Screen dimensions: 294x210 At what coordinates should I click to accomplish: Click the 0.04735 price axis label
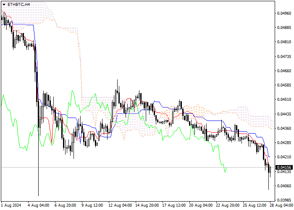click(284, 56)
